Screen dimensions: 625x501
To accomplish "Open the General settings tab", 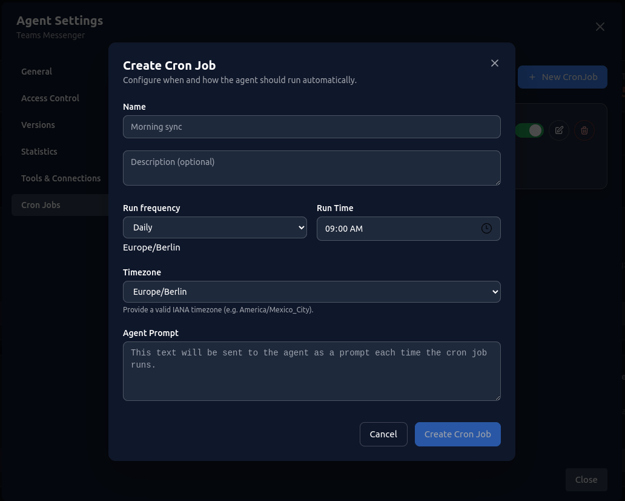I will [37, 72].
